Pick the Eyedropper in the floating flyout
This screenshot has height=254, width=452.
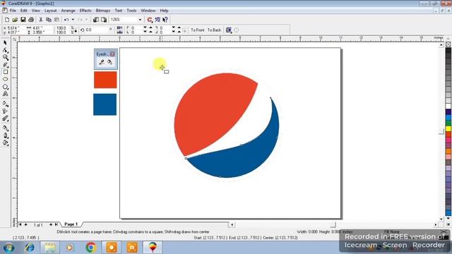coord(102,62)
